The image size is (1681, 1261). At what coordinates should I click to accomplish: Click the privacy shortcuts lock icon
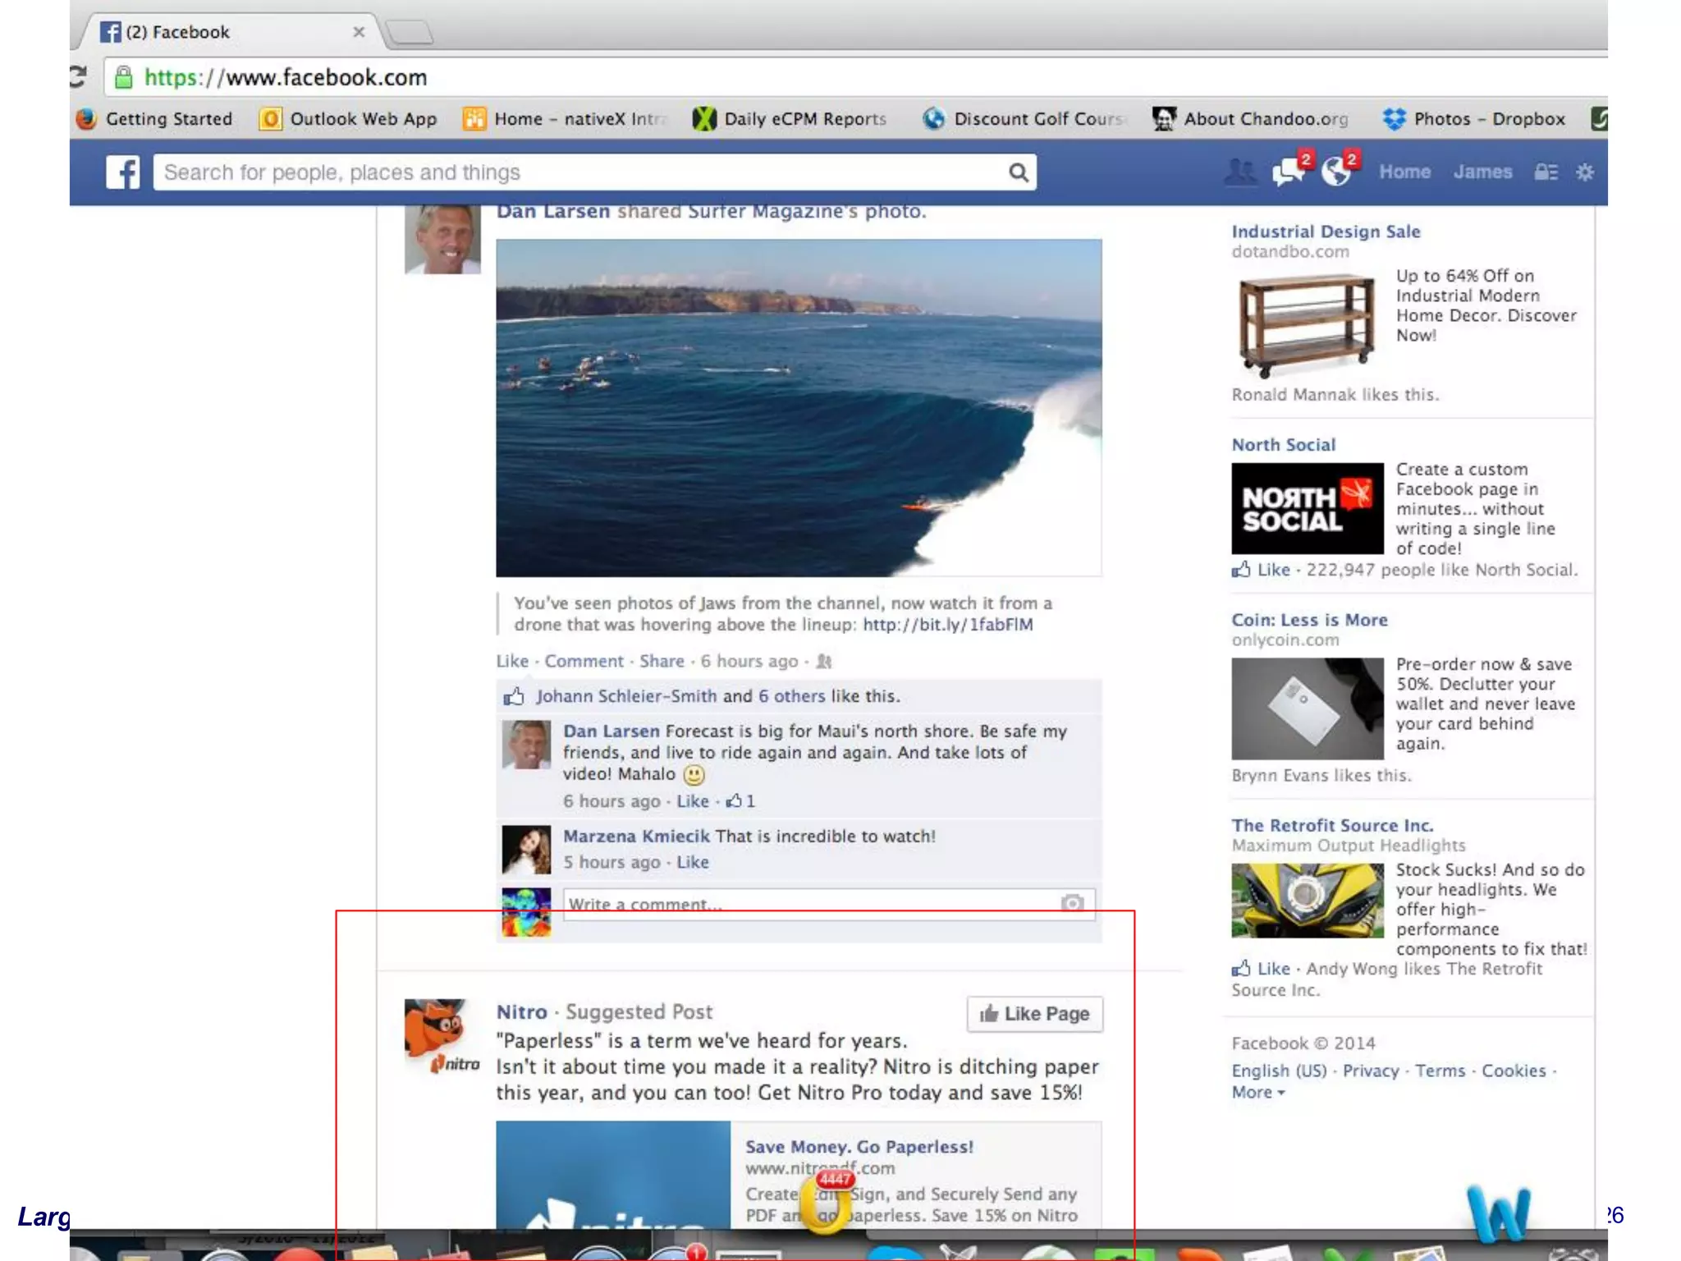coord(1546,172)
